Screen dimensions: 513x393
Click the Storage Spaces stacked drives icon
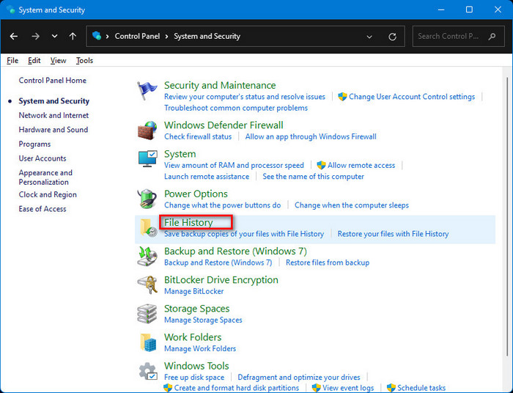[x=147, y=314]
